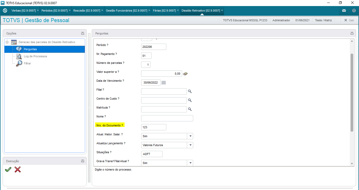Cancel execution with the red X
Image resolution: width=359 pixels, height=190 pixels.
tap(18, 170)
